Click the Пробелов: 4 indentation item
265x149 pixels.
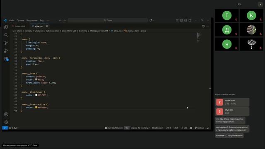(157, 128)
